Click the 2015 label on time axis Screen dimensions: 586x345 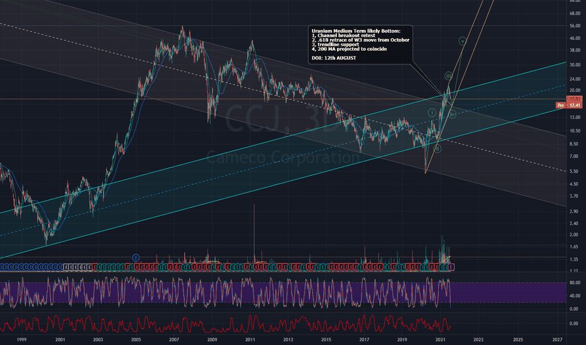click(x=326, y=340)
